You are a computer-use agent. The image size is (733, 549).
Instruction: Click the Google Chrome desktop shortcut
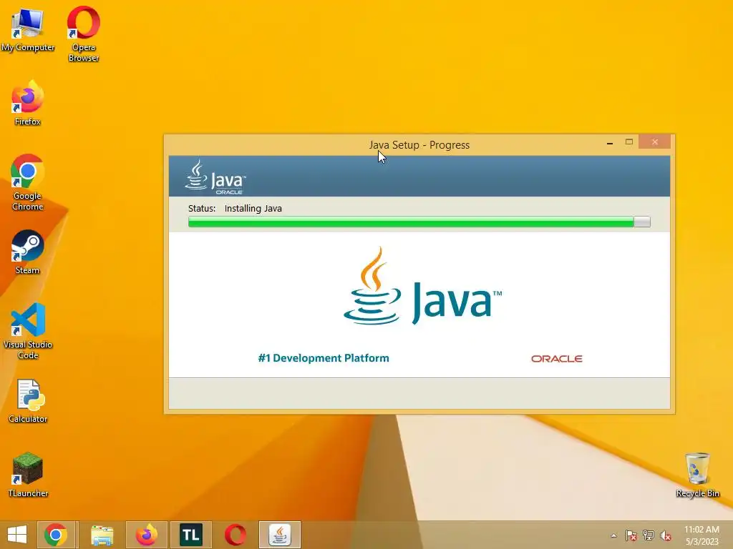click(x=28, y=182)
